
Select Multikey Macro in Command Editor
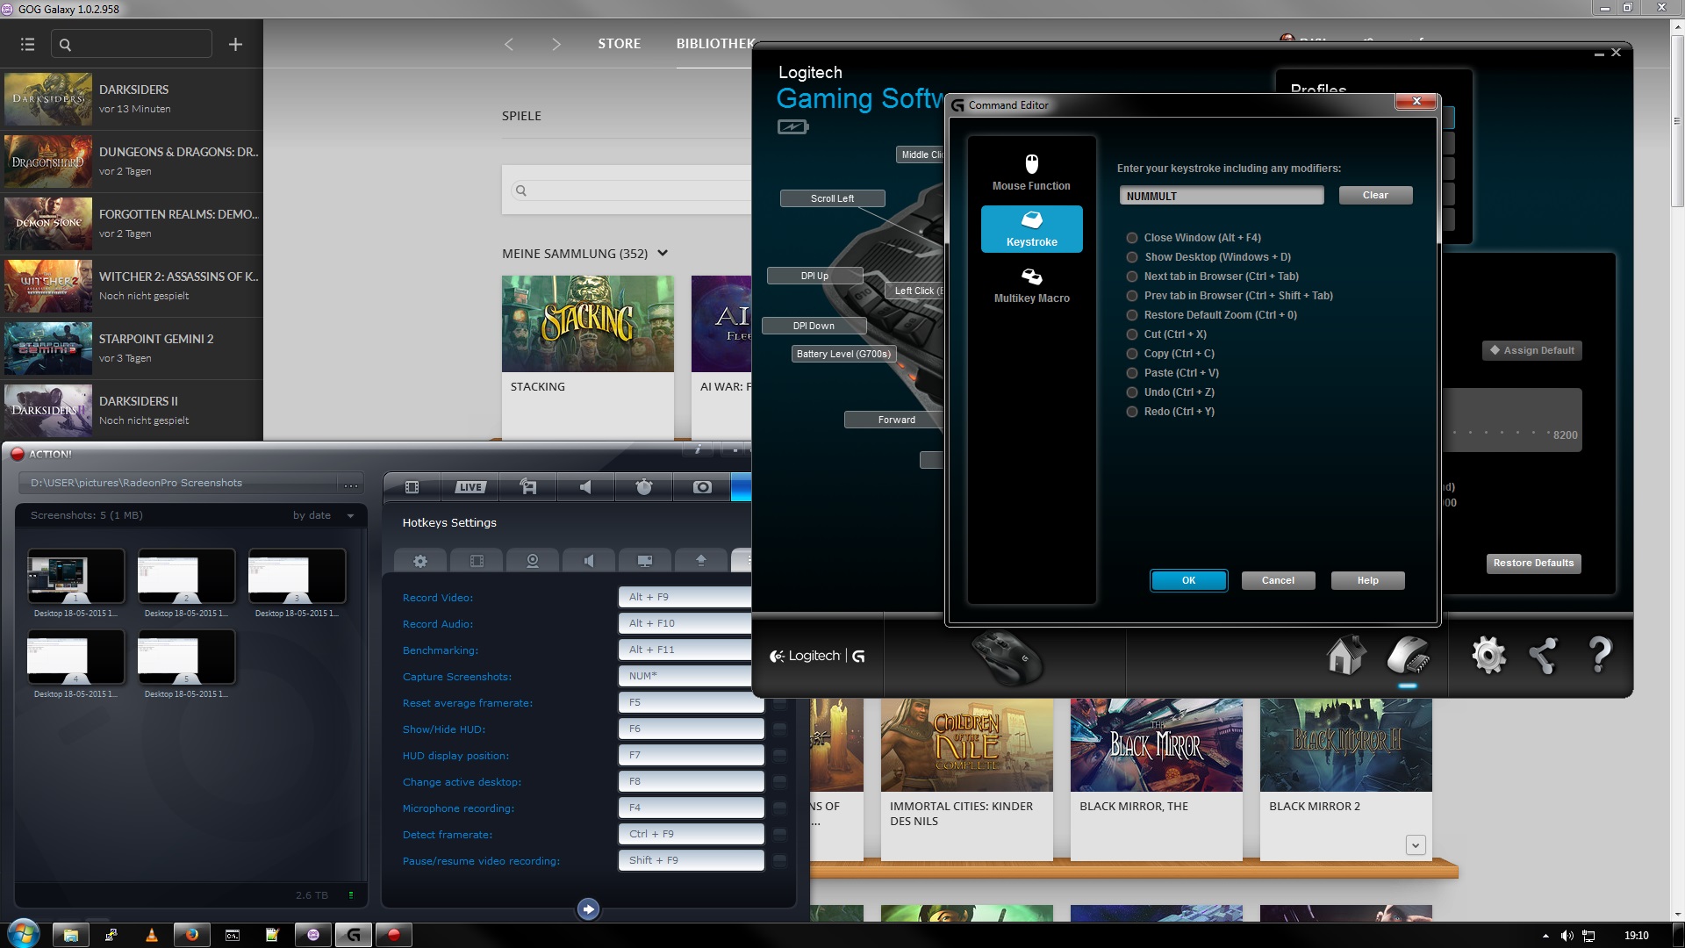(1031, 285)
